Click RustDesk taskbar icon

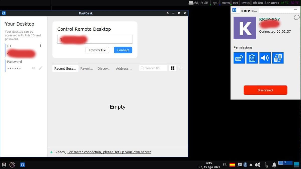coord(23,165)
